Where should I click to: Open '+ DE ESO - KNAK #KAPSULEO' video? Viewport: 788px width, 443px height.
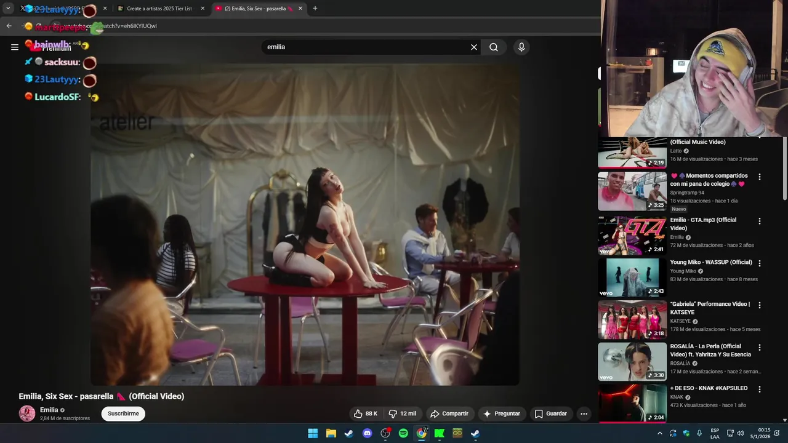pyautogui.click(x=632, y=403)
